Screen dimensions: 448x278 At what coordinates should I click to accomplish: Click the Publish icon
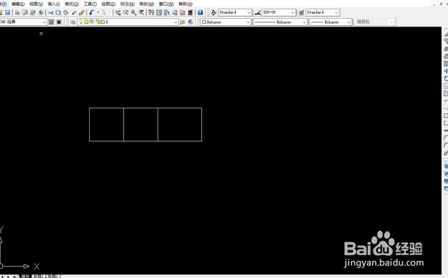33,13
